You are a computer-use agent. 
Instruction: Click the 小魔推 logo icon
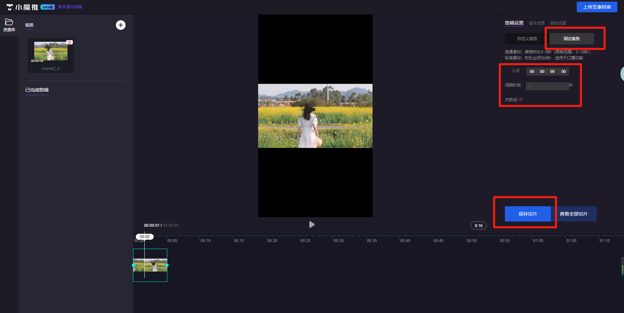point(10,7)
